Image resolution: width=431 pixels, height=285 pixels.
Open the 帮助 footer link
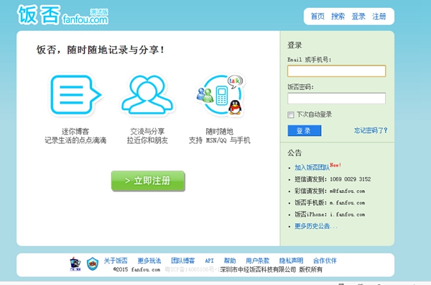point(230,261)
